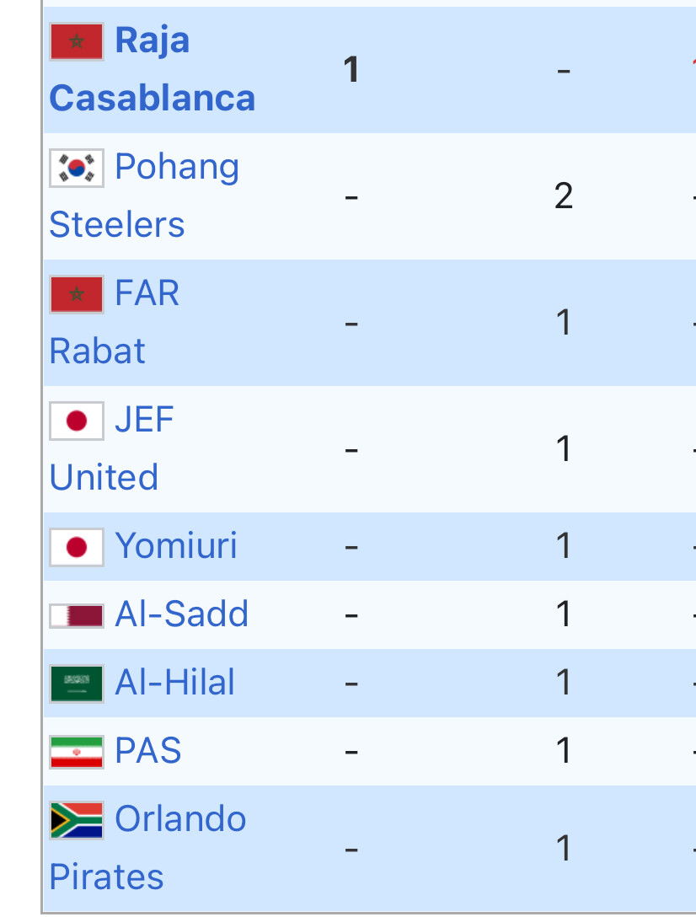Click the Morocco flag beside Raja Casablanca
Viewport: 696px width, 917px height.
(77, 41)
